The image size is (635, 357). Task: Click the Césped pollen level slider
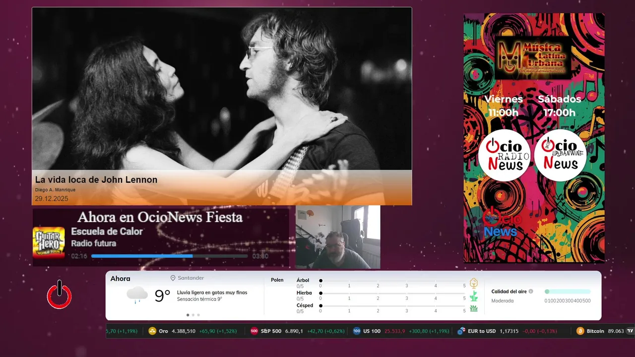tap(392, 305)
